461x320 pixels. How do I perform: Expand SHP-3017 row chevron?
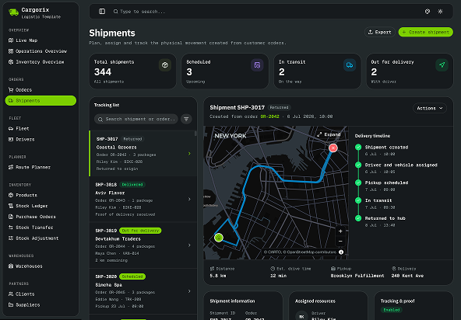(x=189, y=154)
